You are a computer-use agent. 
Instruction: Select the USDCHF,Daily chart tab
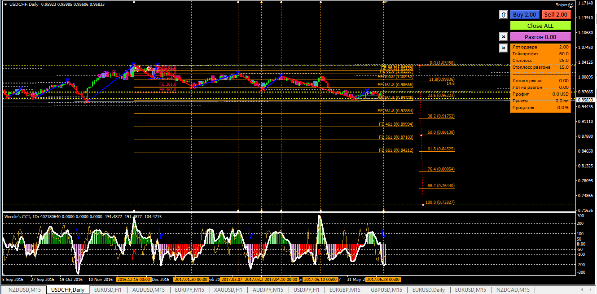coord(68,290)
